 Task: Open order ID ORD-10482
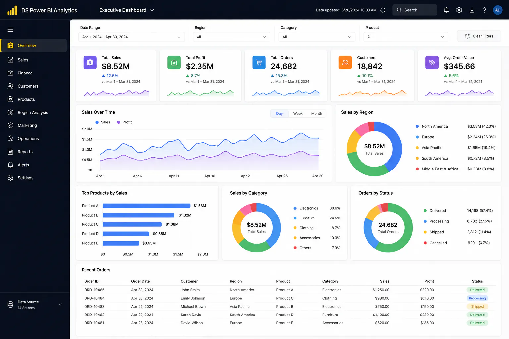(x=94, y=315)
